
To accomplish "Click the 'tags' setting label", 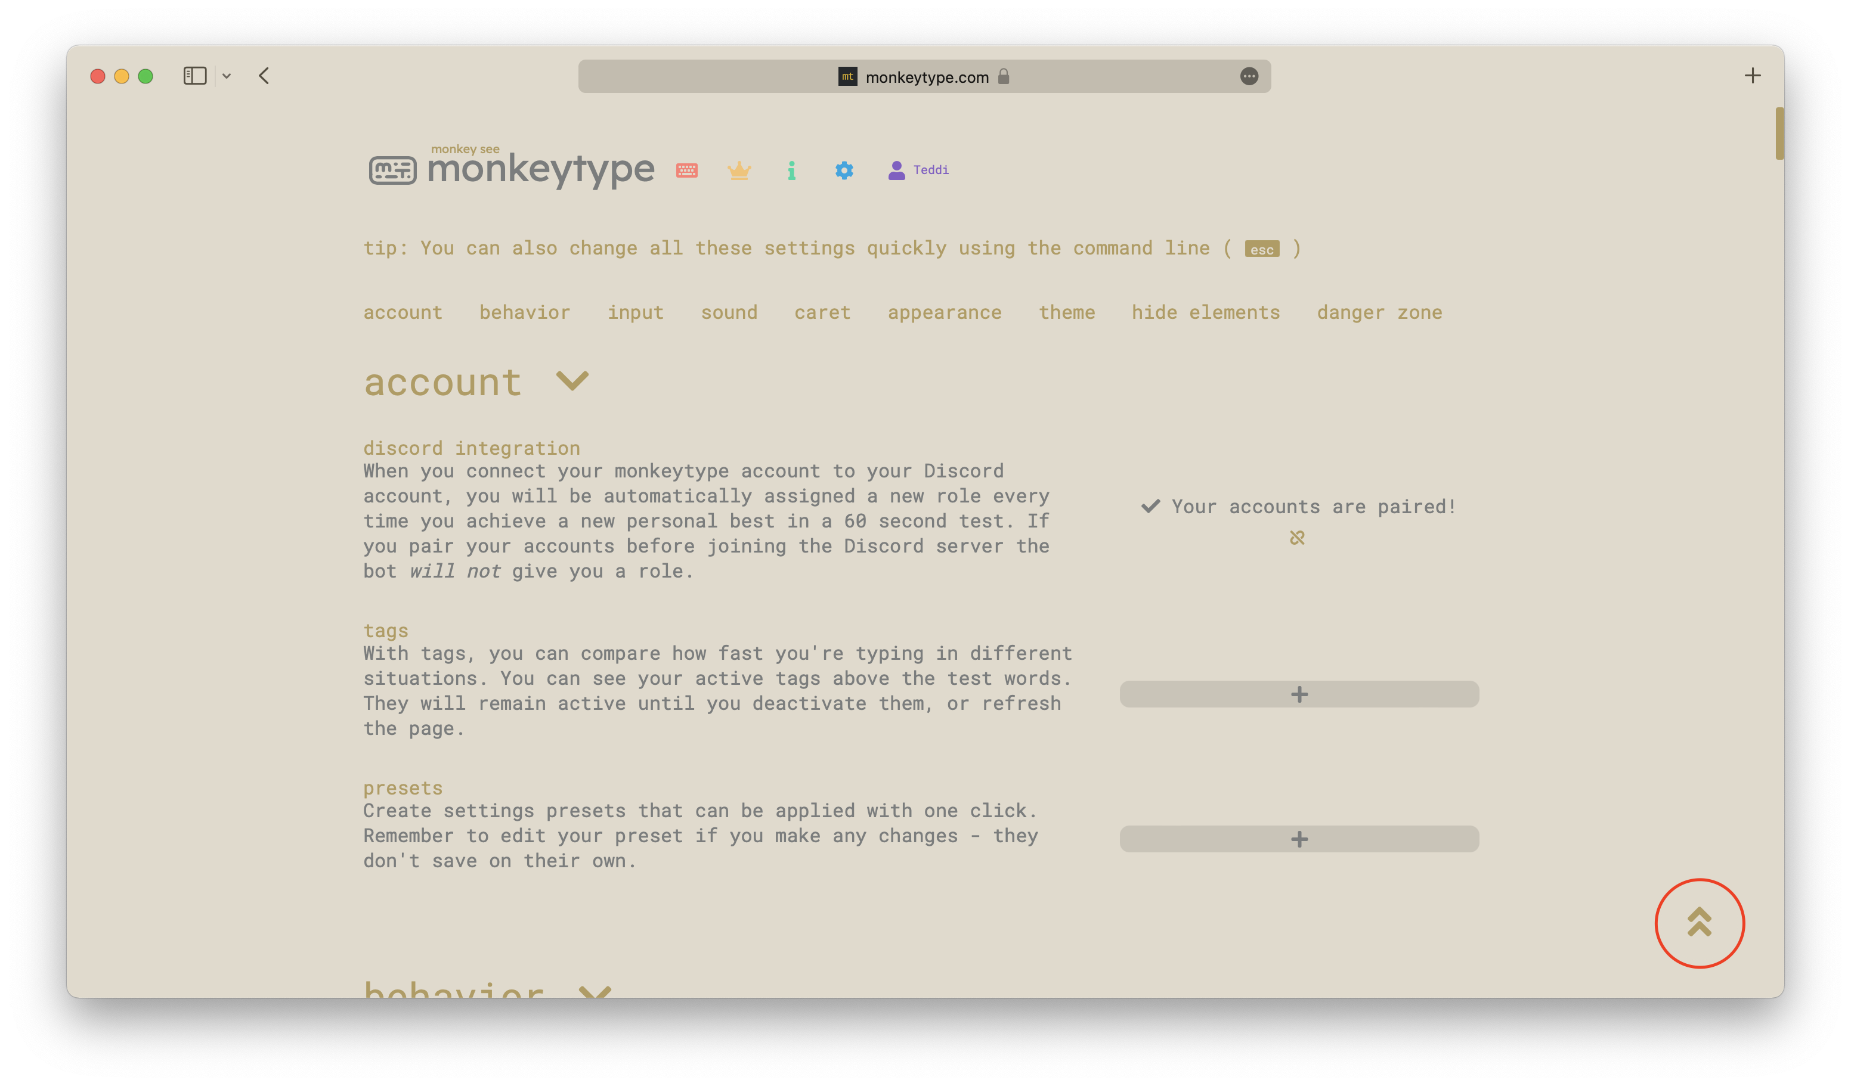I will click(386, 631).
